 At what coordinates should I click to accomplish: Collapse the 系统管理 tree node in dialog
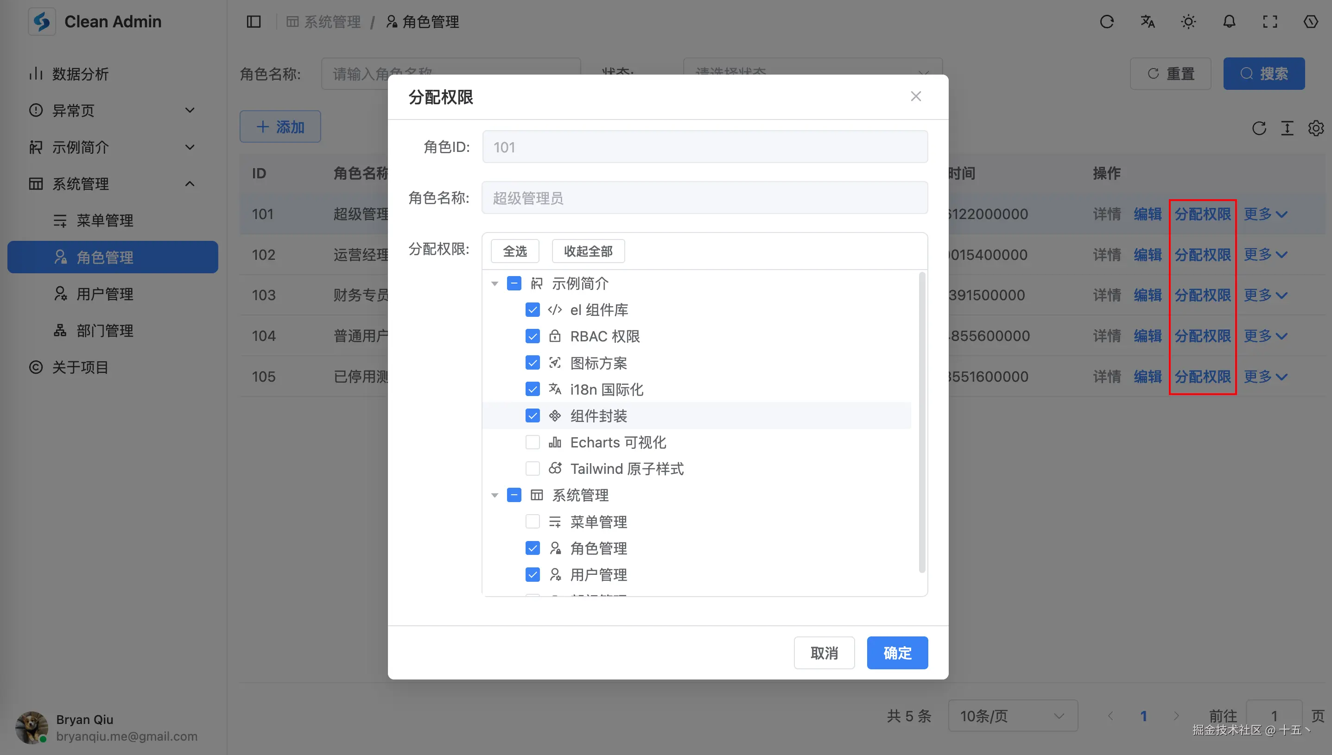coord(495,495)
